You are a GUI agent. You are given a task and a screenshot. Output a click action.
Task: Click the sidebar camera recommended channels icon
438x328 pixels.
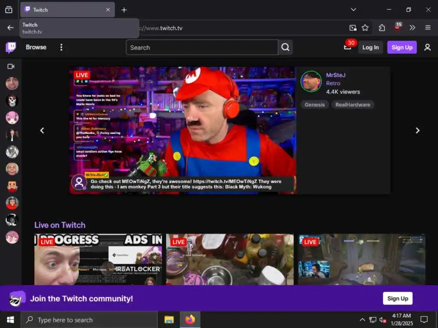point(11,66)
